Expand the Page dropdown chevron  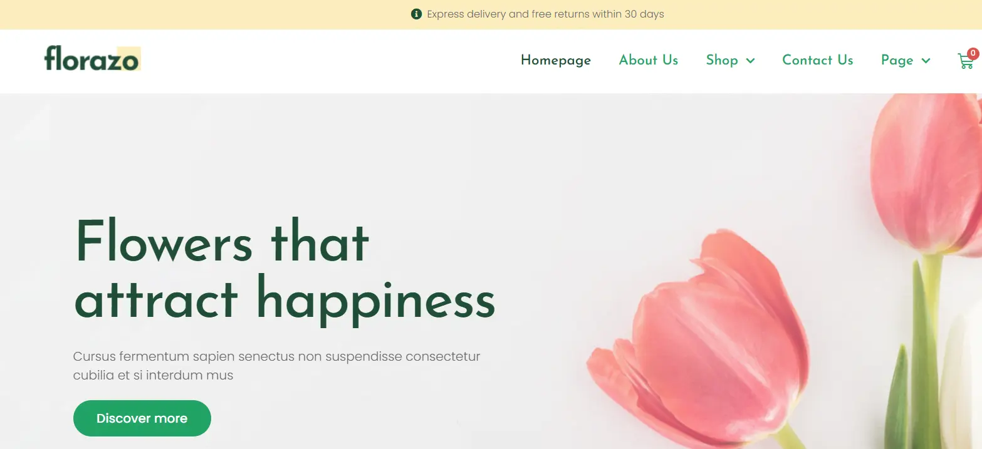tap(926, 61)
